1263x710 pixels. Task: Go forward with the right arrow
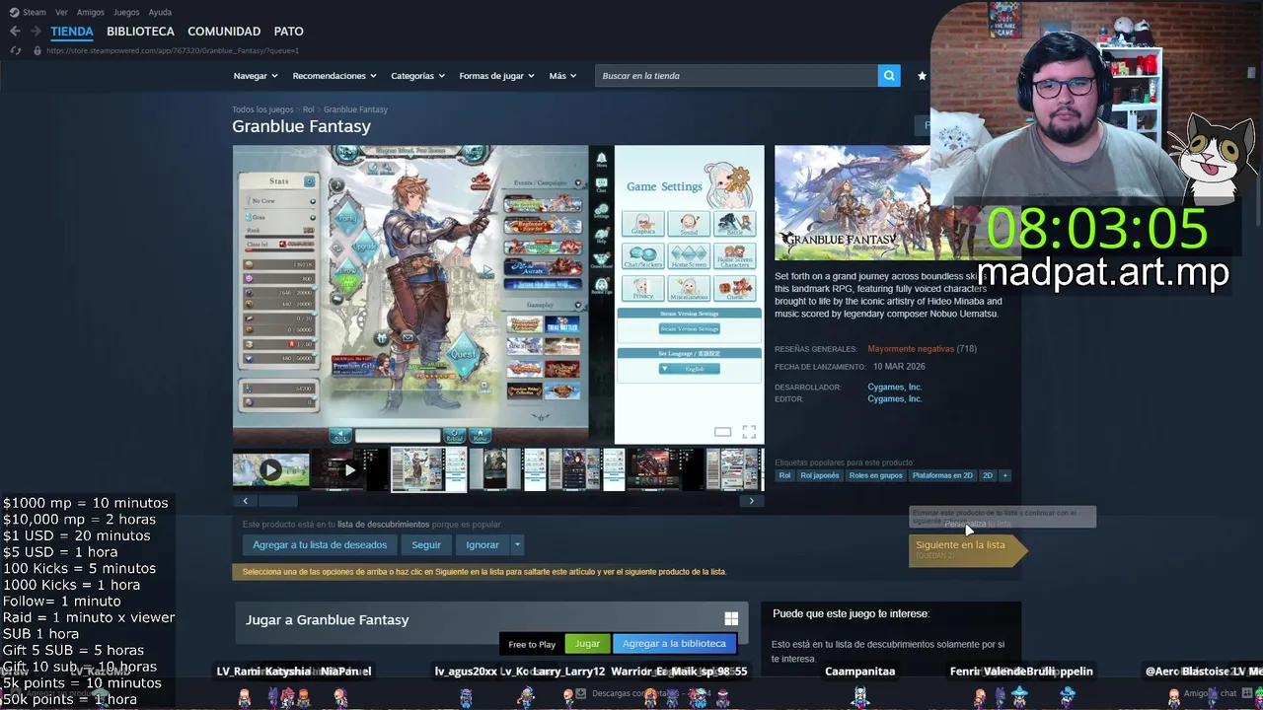coord(36,32)
